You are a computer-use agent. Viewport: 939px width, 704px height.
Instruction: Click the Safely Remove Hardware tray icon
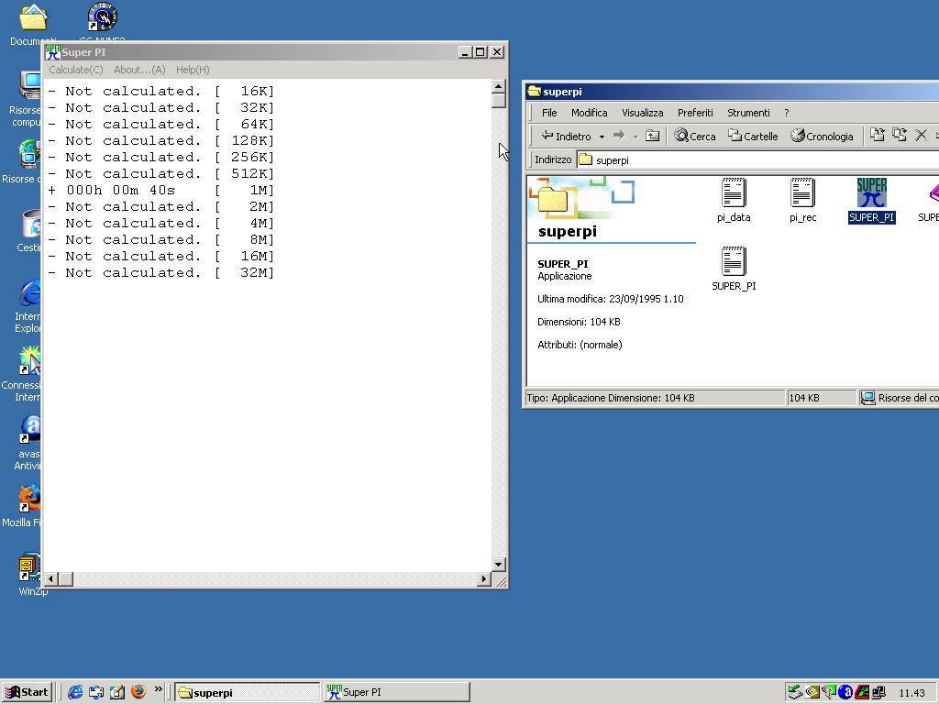[x=795, y=692]
